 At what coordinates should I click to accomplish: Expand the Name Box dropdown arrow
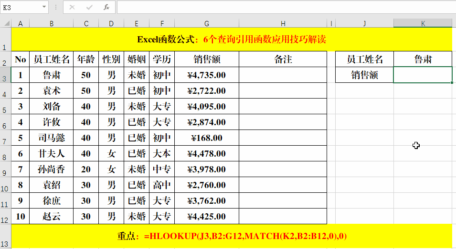44,7
